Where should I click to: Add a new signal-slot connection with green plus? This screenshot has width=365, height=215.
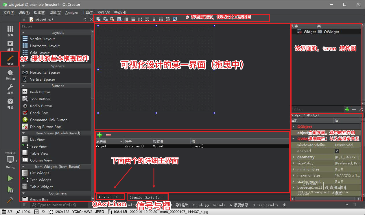[x=100, y=135]
